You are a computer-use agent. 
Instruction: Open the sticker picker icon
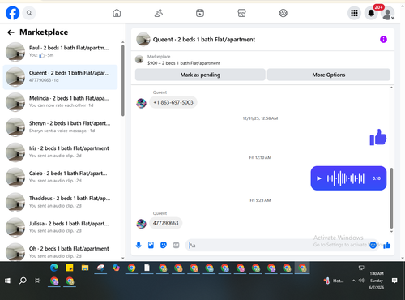[164, 246]
